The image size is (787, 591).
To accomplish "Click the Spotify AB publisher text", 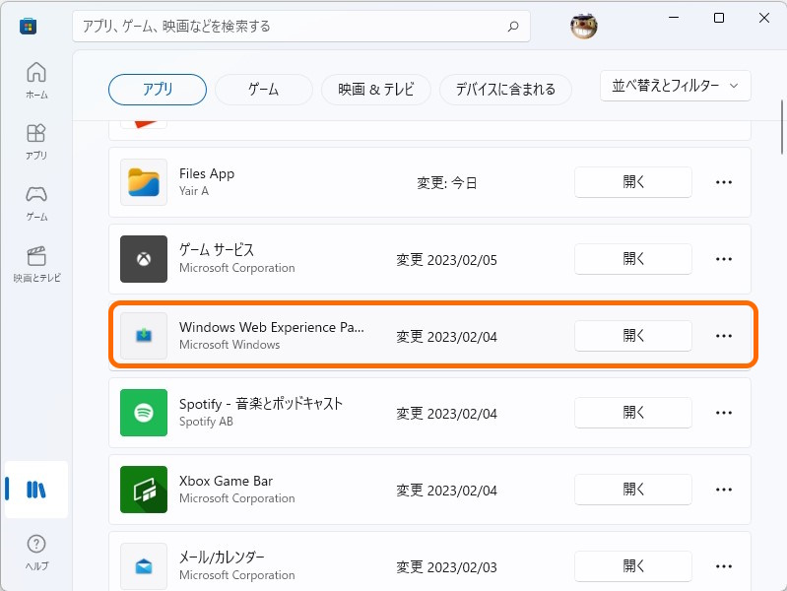I will 206,422.
